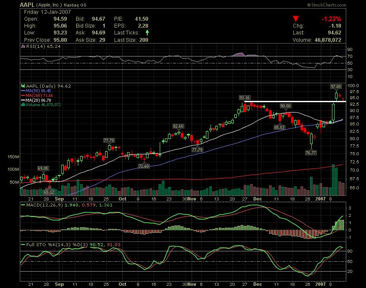Click the 77.78 price label
This screenshot has width=366, height=288.
pos(109,141)
